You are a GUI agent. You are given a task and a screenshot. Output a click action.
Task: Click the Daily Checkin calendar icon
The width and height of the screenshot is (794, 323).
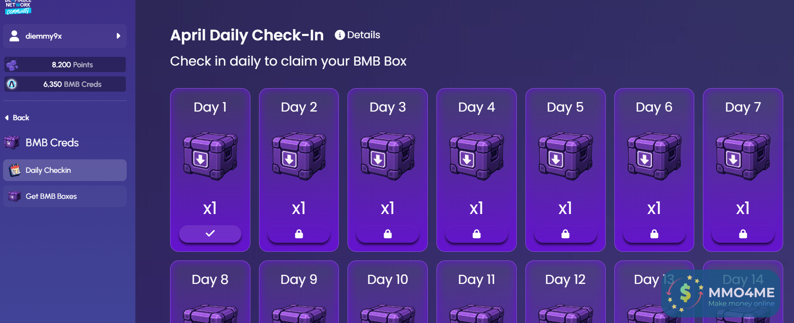(x=15, y=170)
